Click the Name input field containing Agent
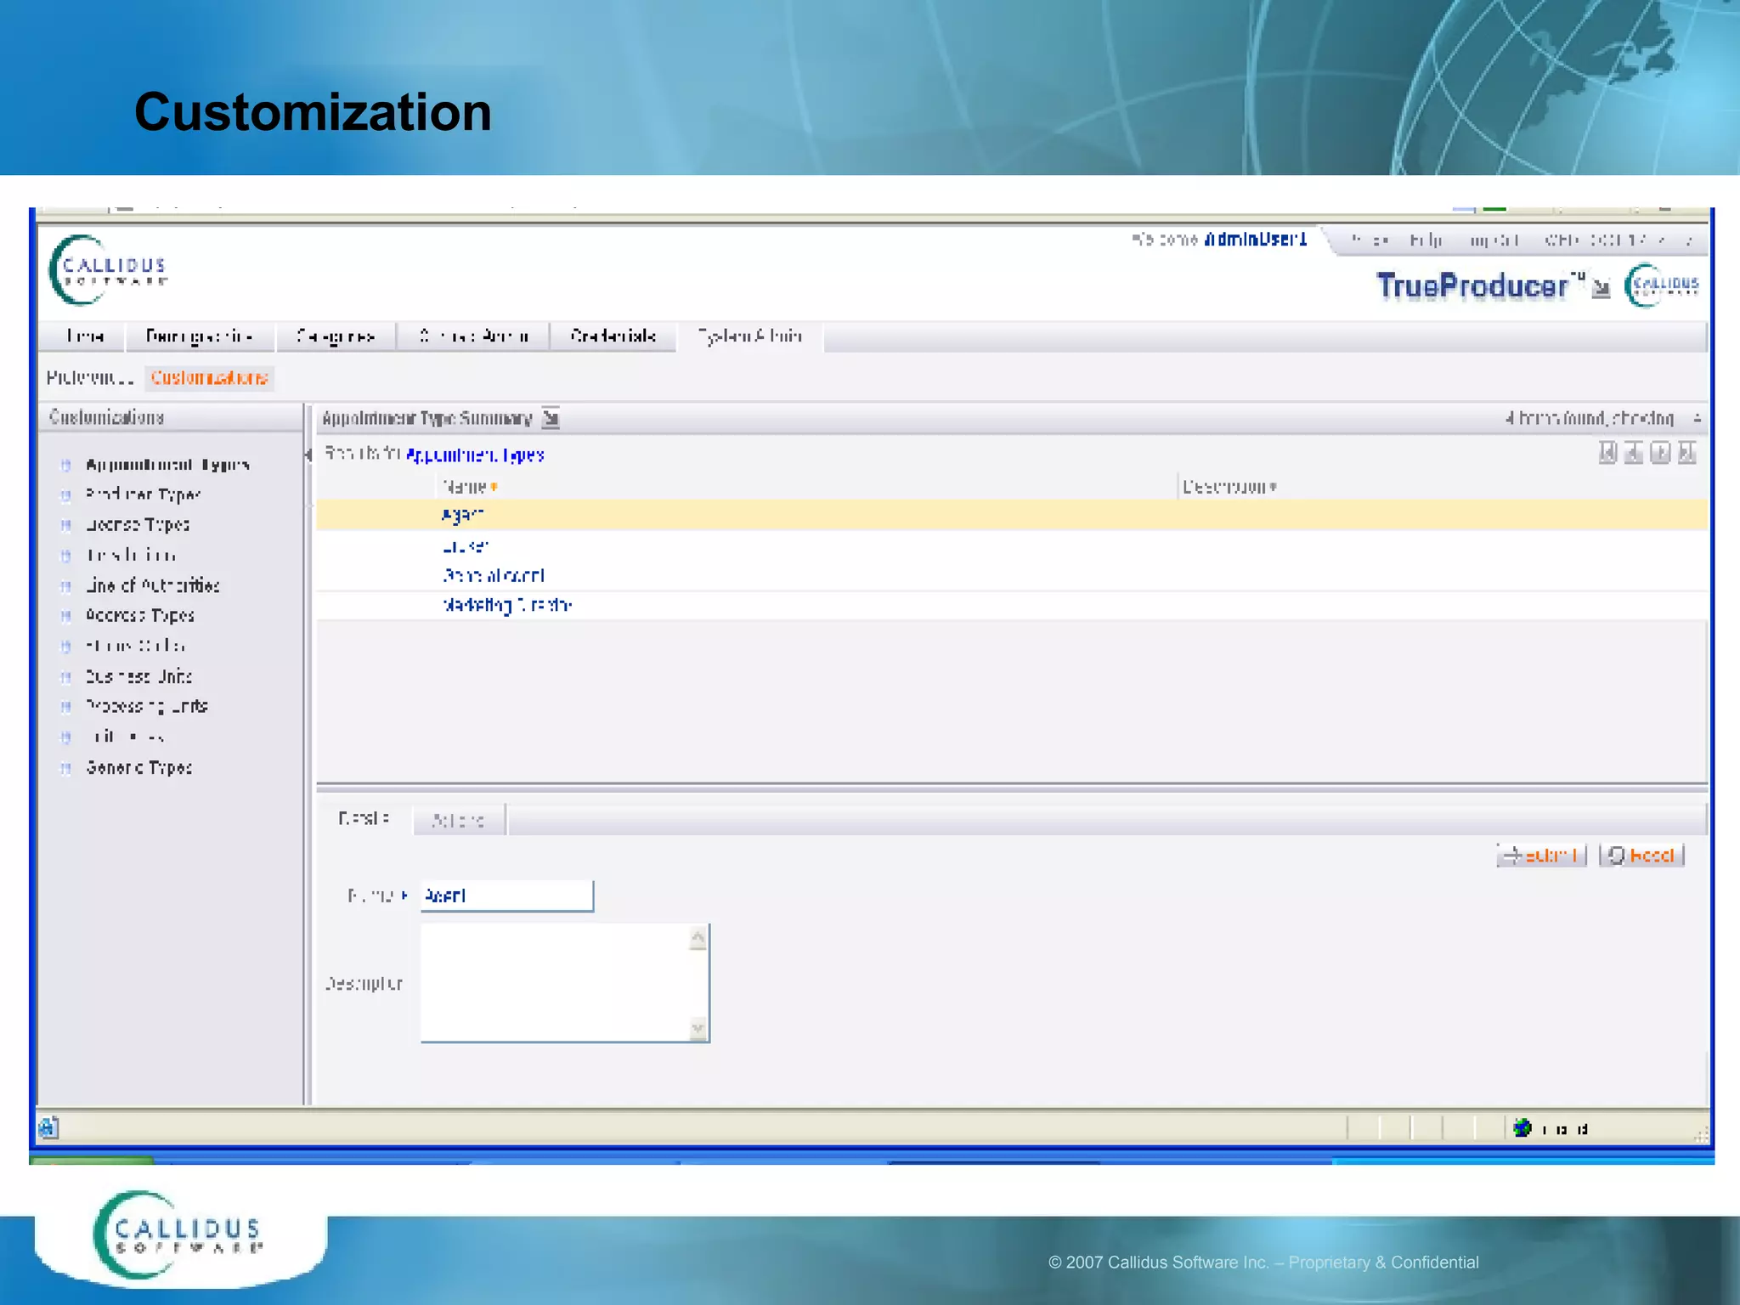Image resolution: width=1740 pixels, height=1305 pixels. (x=506, y=895)
